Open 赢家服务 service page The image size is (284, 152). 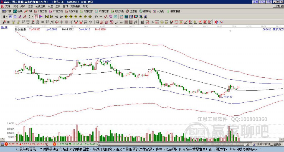(x=174, y=11)
